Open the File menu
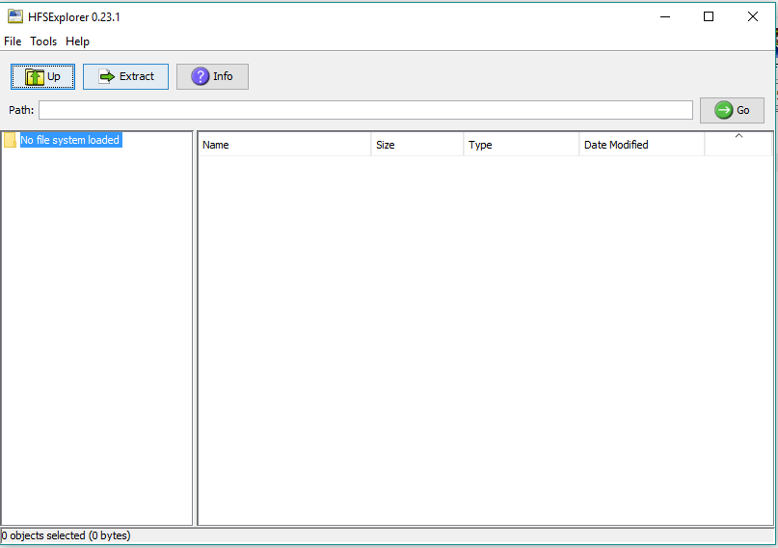 [13, 41]
